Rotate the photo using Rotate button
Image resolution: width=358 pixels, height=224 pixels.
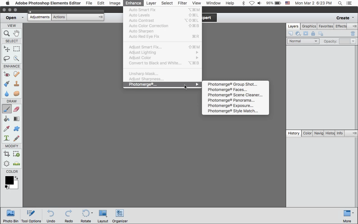86,216
